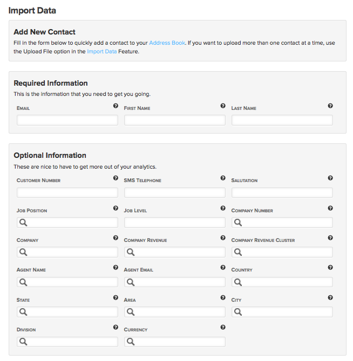Select the Job Level input field
Image resolution: width=353 pixels, height=361 pixels.
click(x=174, y=223)
